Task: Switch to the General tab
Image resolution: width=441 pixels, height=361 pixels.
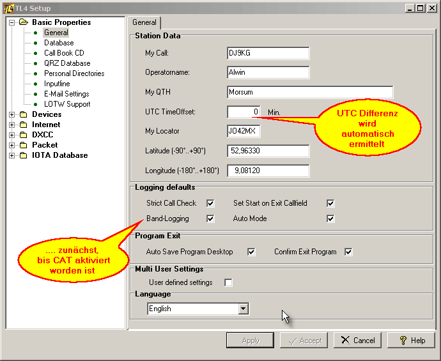Action: click(144, 22)
